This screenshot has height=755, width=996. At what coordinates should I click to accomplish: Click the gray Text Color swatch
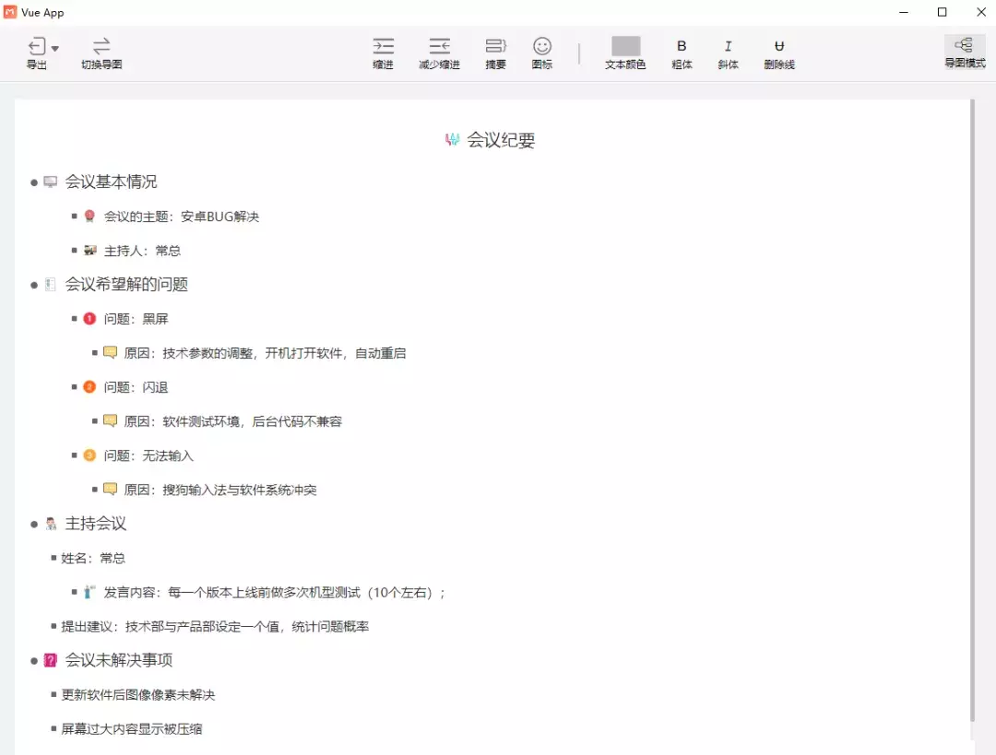(625, 46)
